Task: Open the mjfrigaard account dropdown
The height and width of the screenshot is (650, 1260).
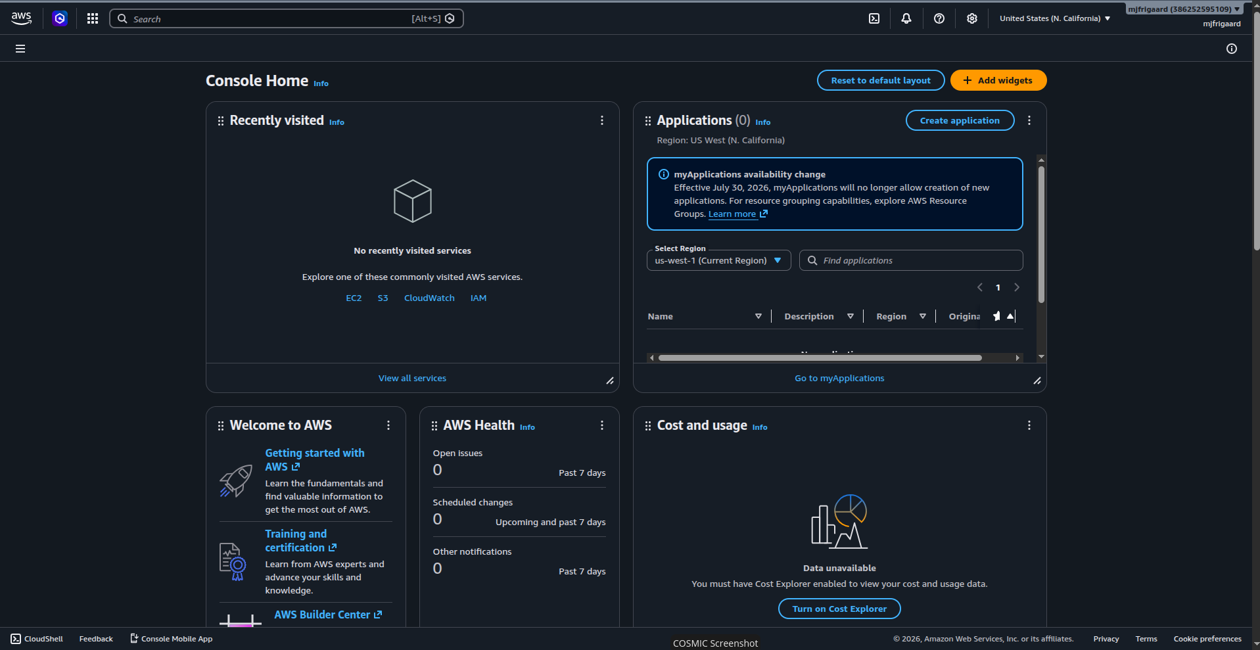Action: point(1184,9)
